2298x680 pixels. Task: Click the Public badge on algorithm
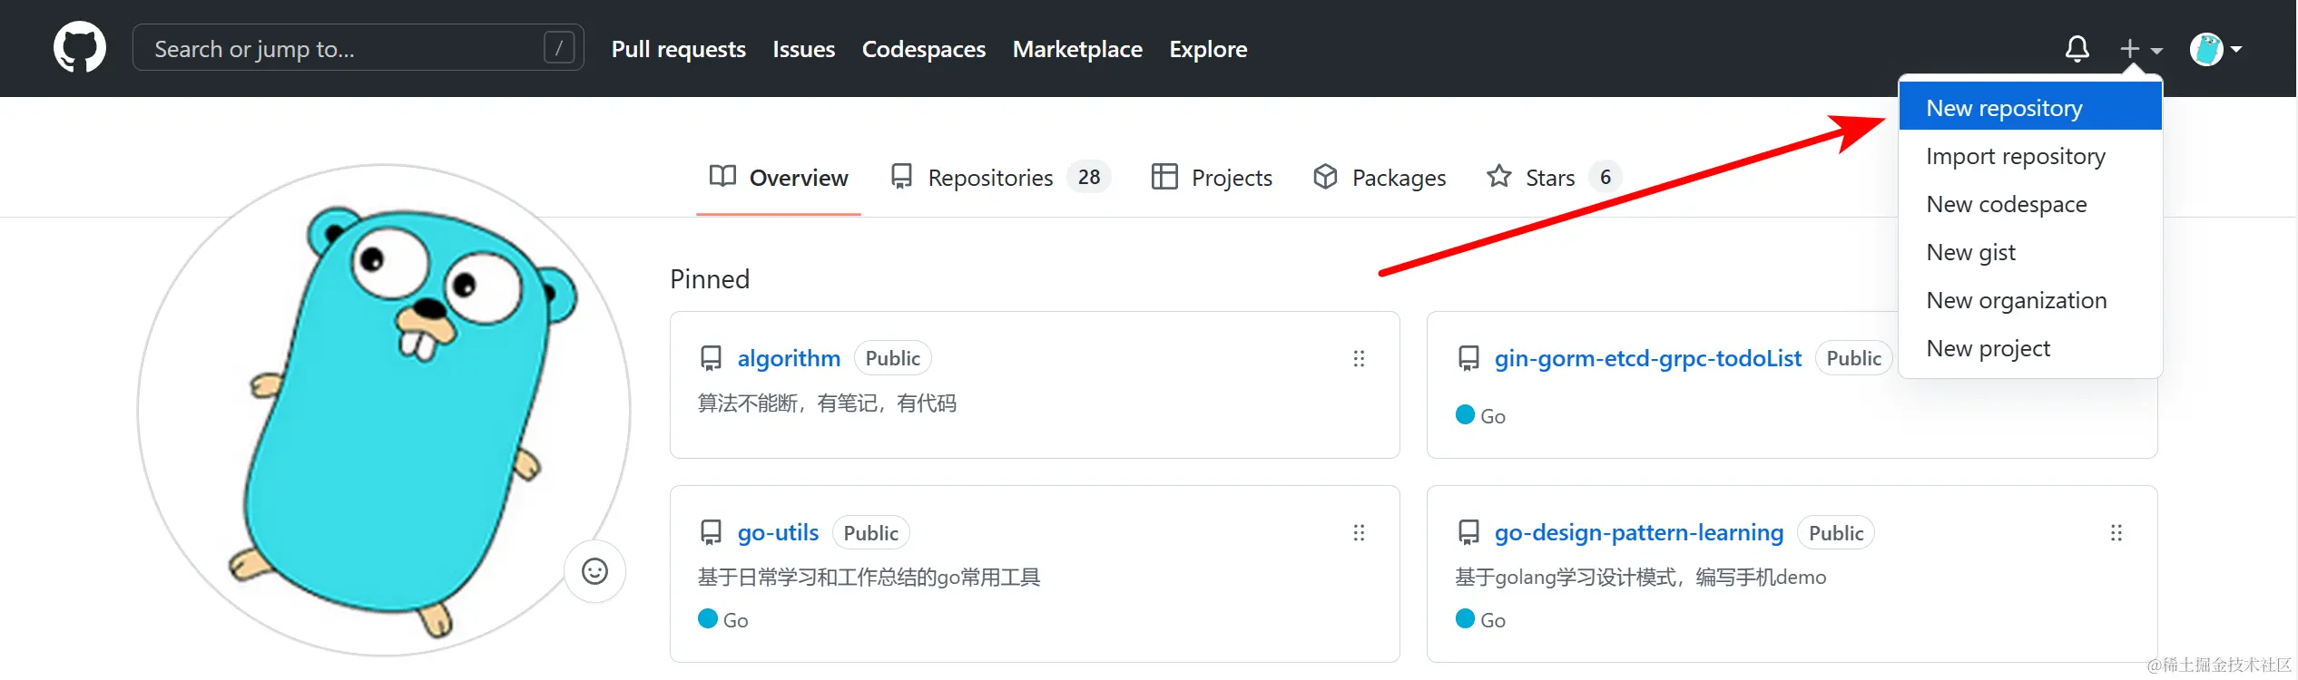pyautogui.click(x=892, y=358)
